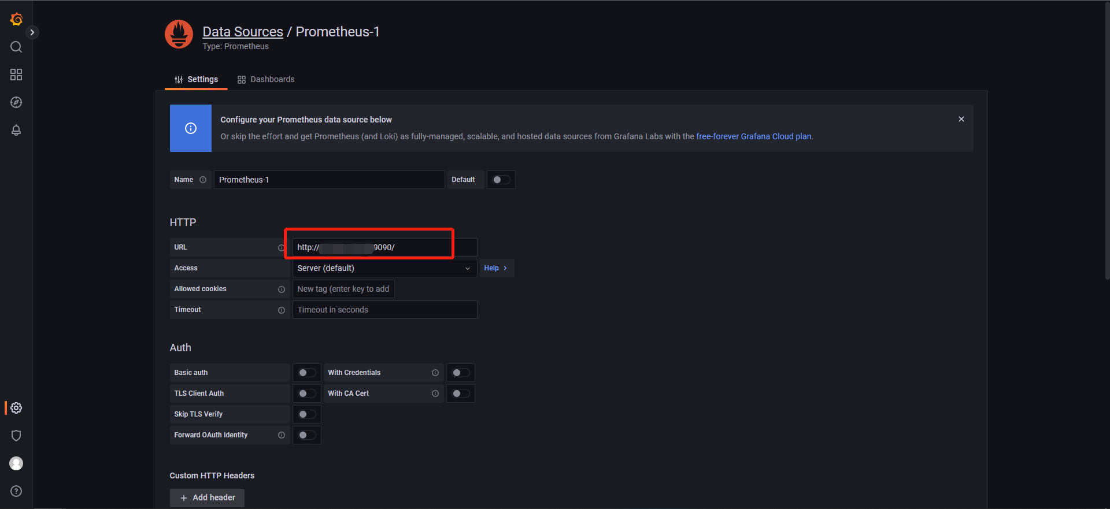
Task: Click the info icon in the blue banner
Action: coord(191,128)
